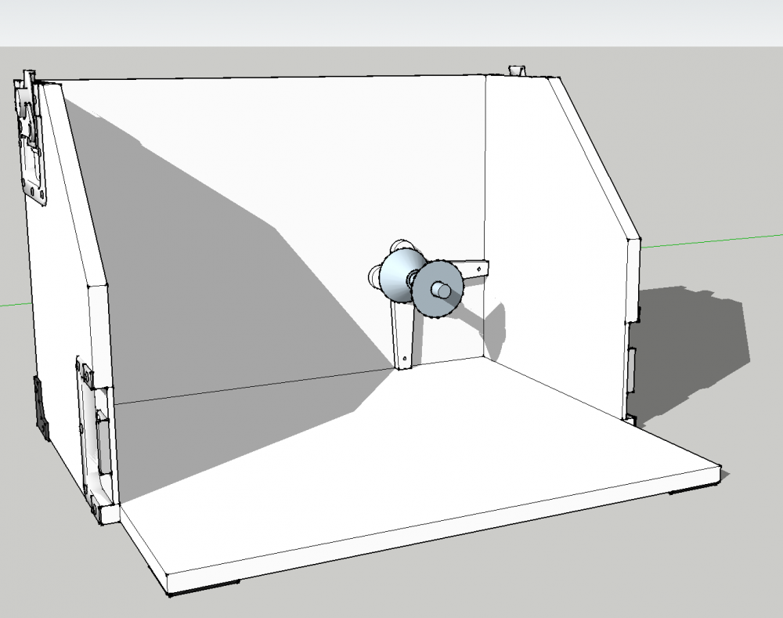This screenshot has height=618, width=783.
Task: Select the small shaft at the gear center
Action: [441, 290]
